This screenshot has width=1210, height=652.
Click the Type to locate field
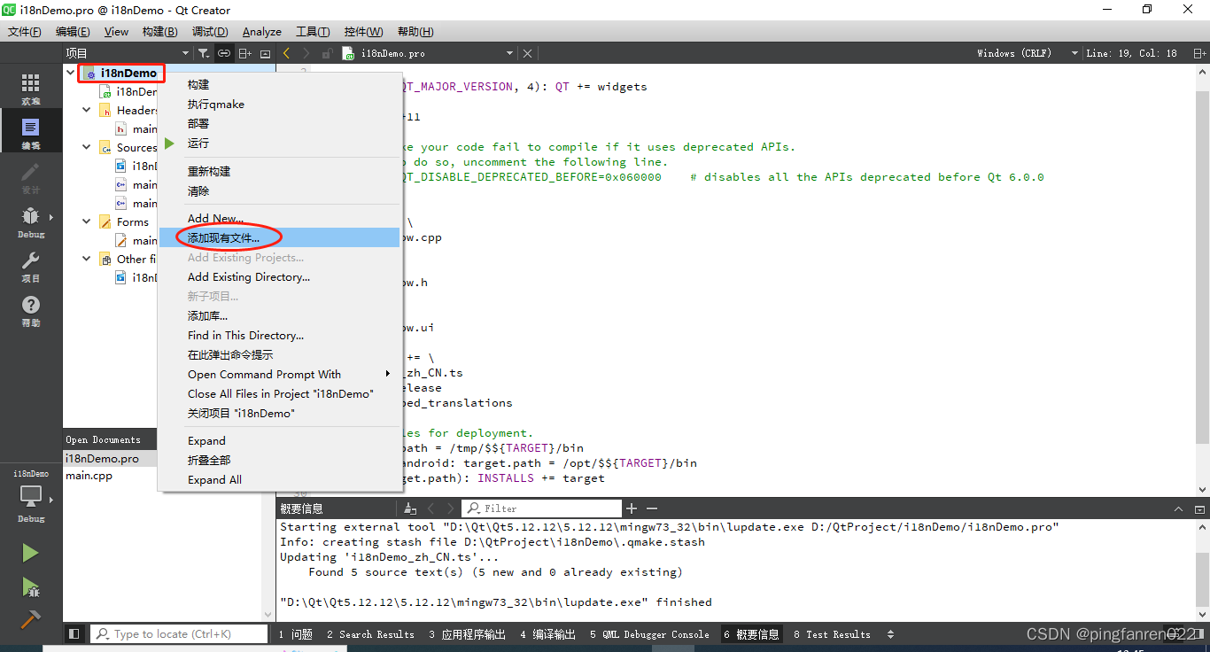point(180,634)
